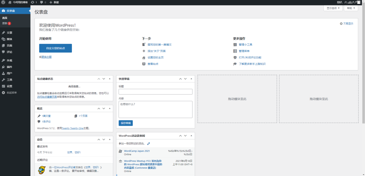
Task: Open the 页面 pages menu
Action: point(15,45)
